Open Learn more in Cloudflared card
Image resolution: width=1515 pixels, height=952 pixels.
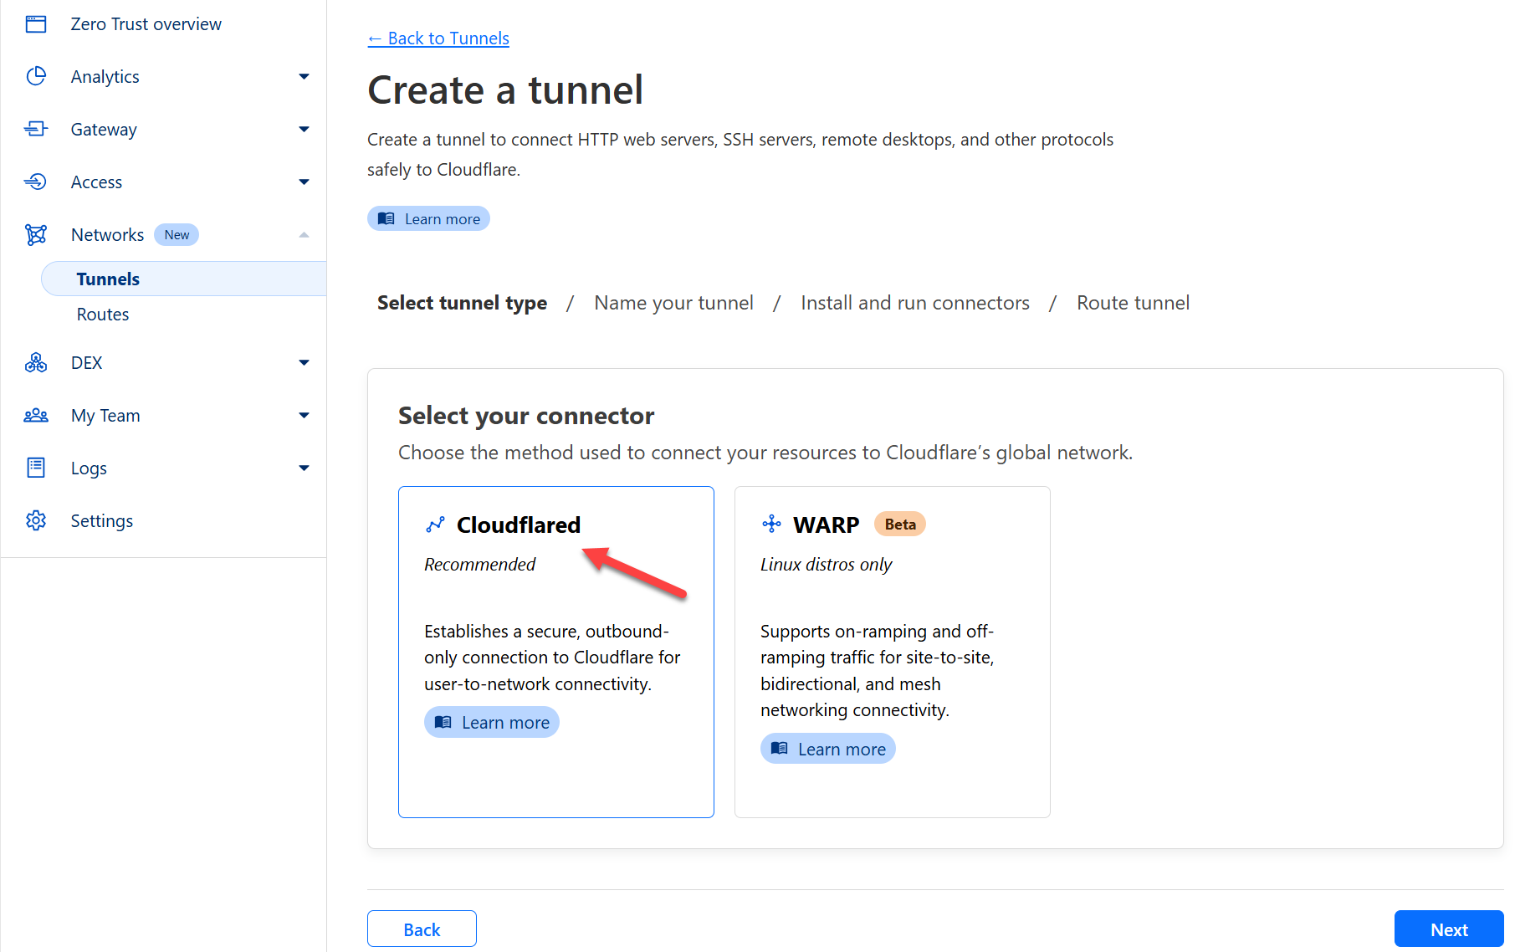(x=492, y=722)
